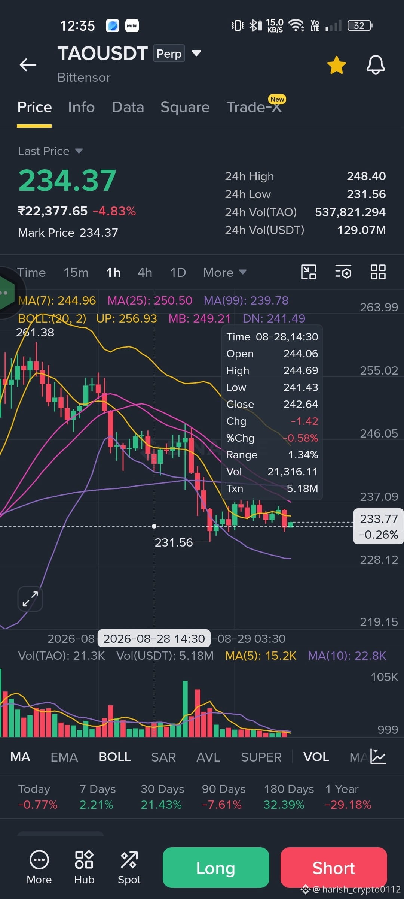
Task: Expand chart to fullscreen
Action: [x=30, y=599]
